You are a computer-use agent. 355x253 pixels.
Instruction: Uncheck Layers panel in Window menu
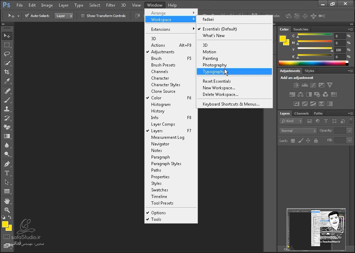(x=171, y=131)
